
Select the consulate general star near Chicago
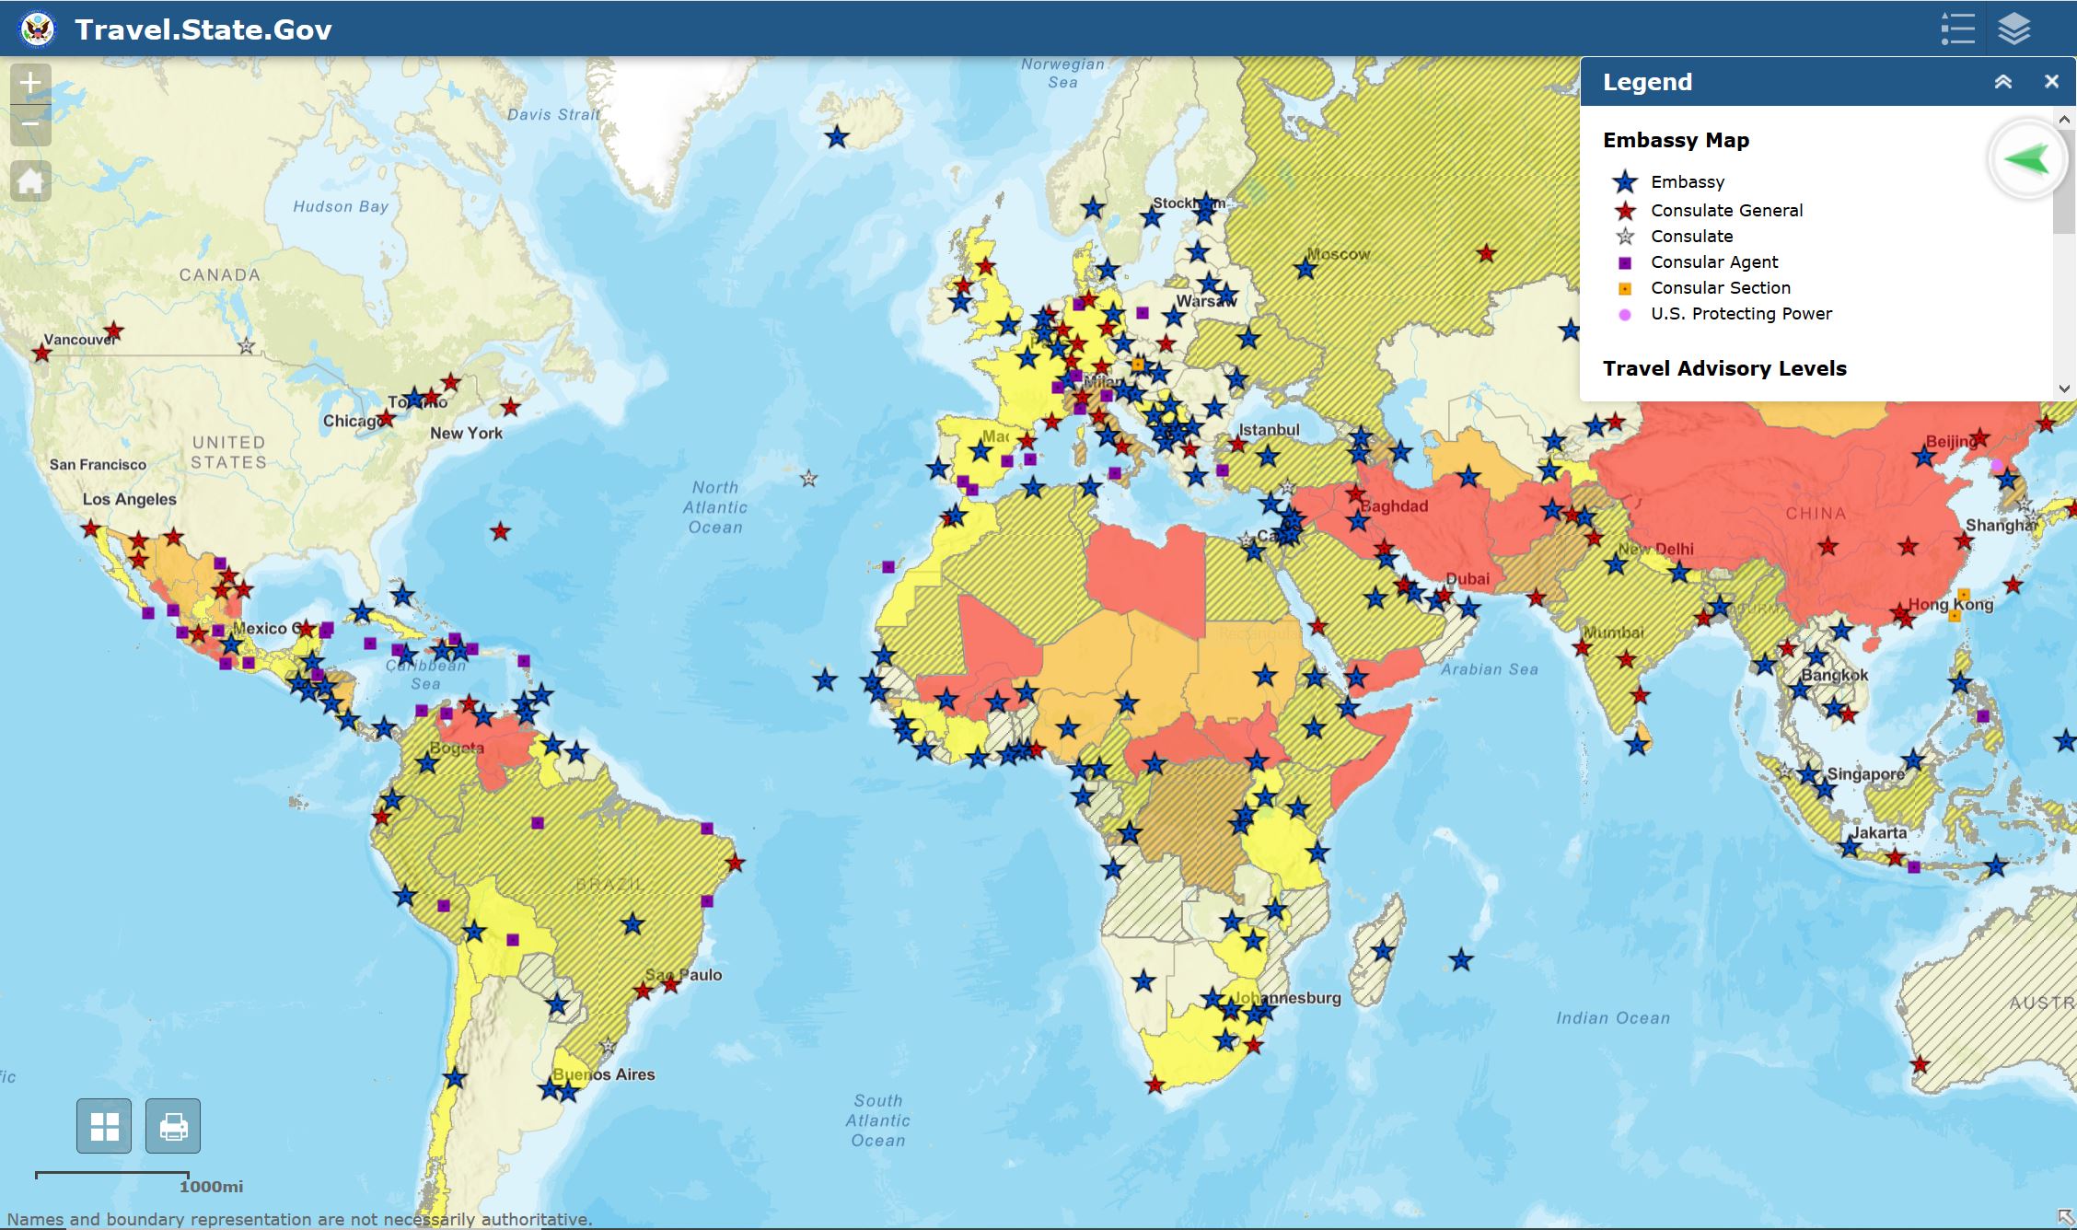pyautogui.click(x=387, y=418)
